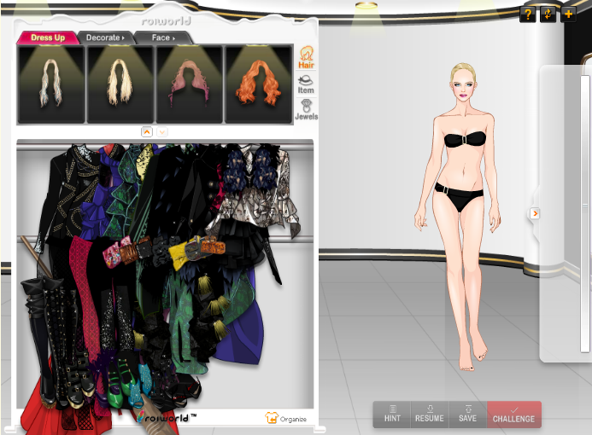Screen dimensions: 592x435
Task: Open the Item accessories category
Action: coord(306,84)
